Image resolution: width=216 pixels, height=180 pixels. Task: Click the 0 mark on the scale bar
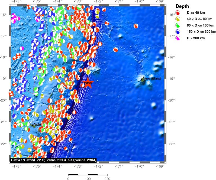68,179
